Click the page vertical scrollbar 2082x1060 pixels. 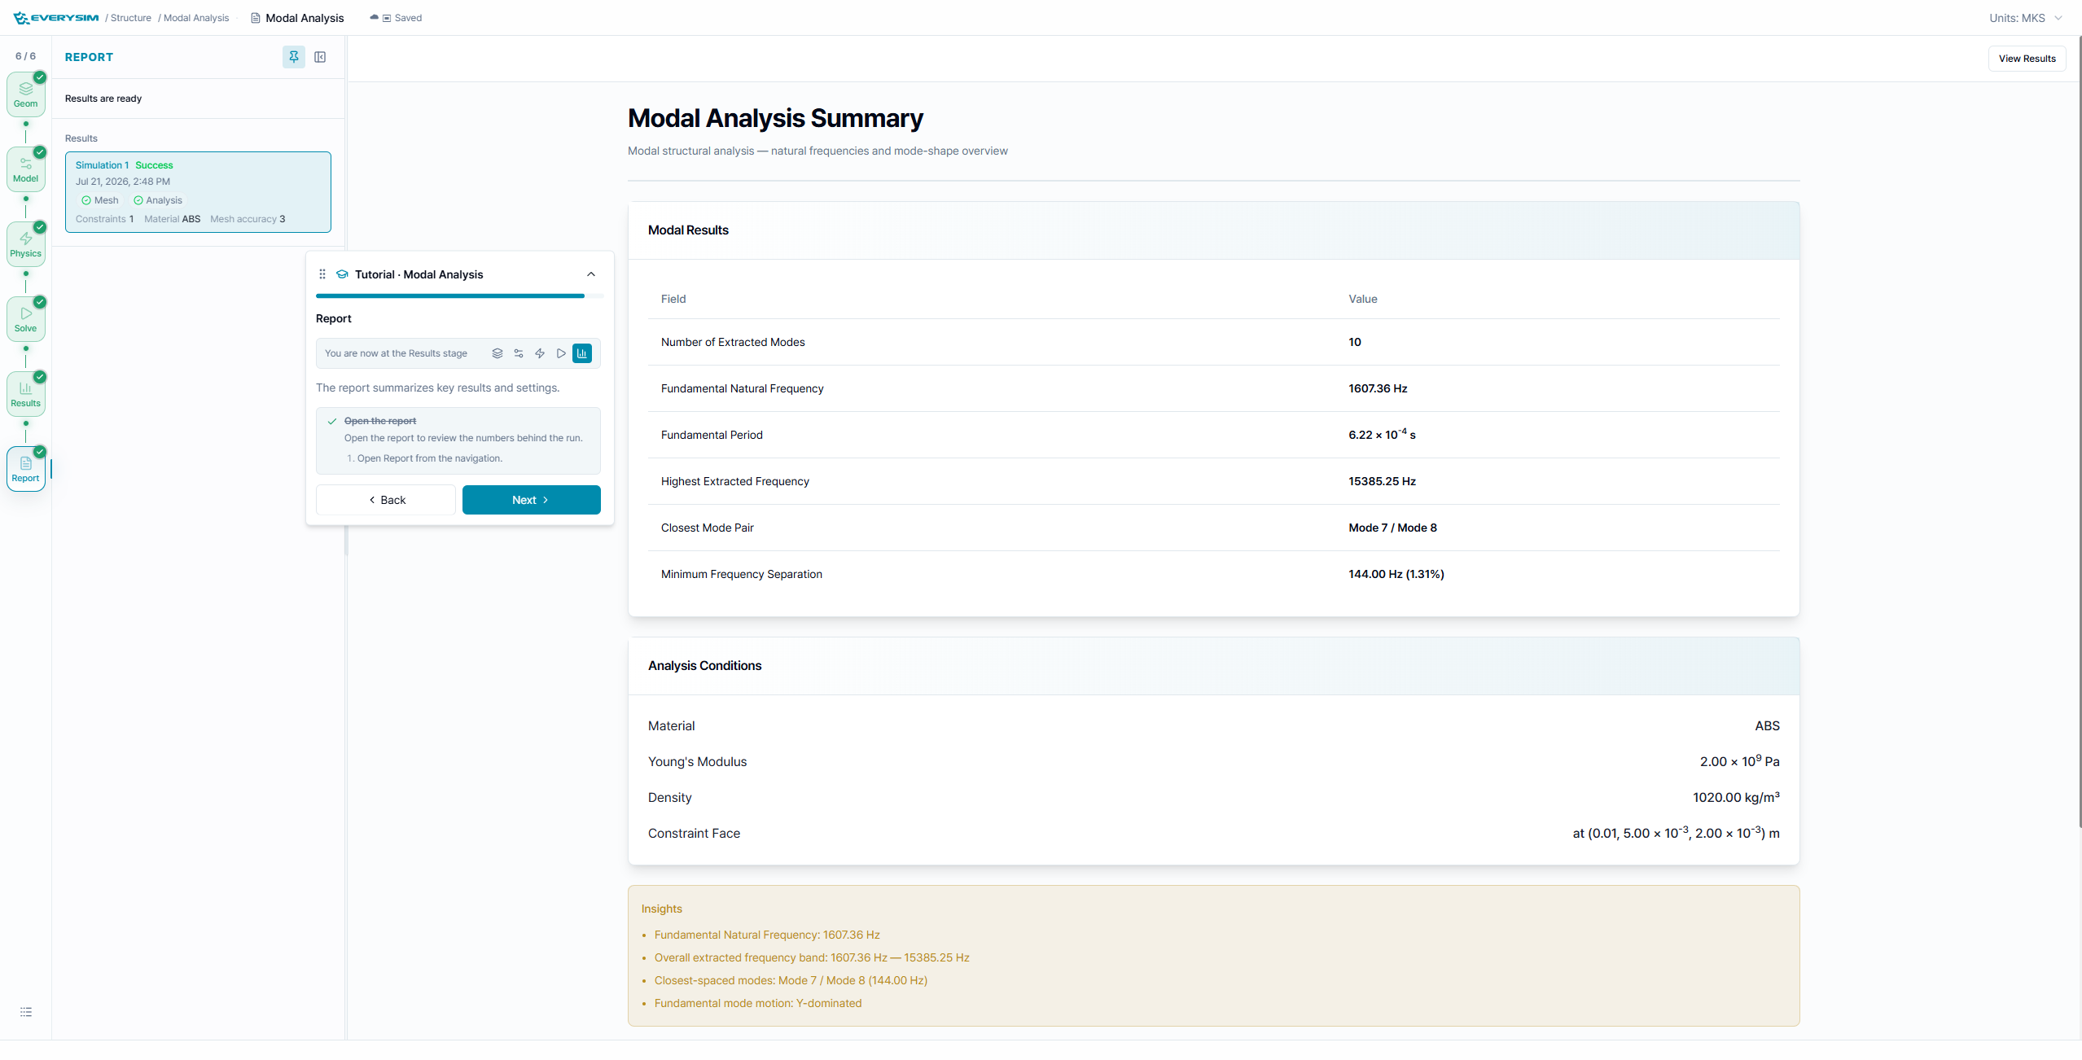(2079, 431)
